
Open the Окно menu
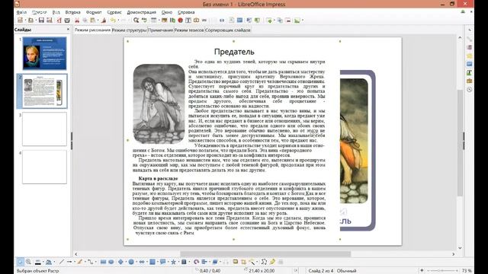tap(167, 12)
